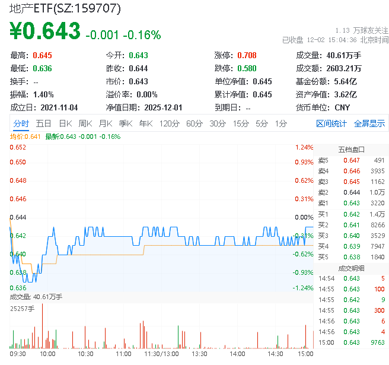Switch to 周K weekly chart

[x=85, y=123]
